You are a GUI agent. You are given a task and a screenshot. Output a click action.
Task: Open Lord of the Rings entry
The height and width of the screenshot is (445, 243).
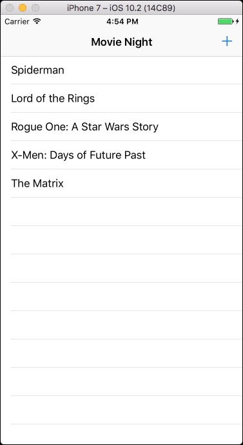tap(121, 98)
